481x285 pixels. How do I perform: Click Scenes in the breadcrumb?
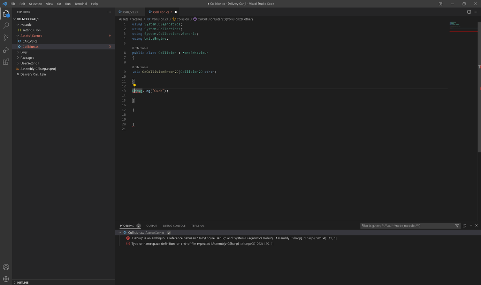[x=137, y=19]
